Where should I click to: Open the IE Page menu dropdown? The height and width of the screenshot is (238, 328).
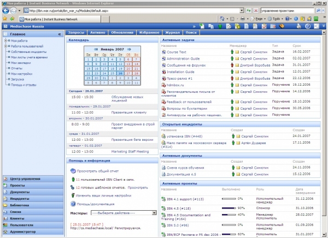(x=259, y=19)
